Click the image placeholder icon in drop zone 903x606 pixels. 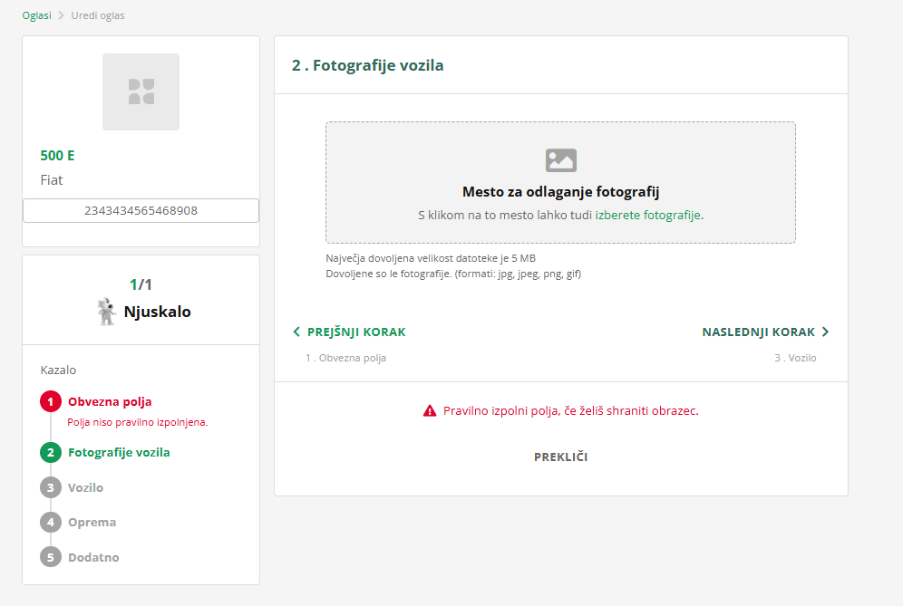561,160
